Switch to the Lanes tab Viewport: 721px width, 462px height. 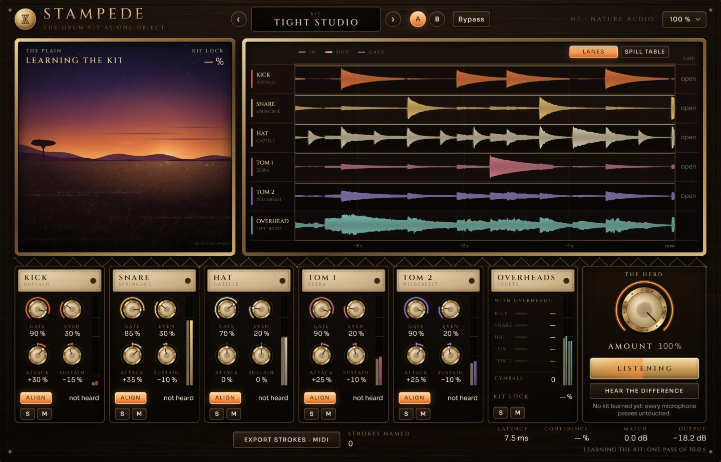pos(593,52)
